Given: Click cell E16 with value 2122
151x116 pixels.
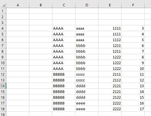Looking at the screenshot, I should 110,97.
